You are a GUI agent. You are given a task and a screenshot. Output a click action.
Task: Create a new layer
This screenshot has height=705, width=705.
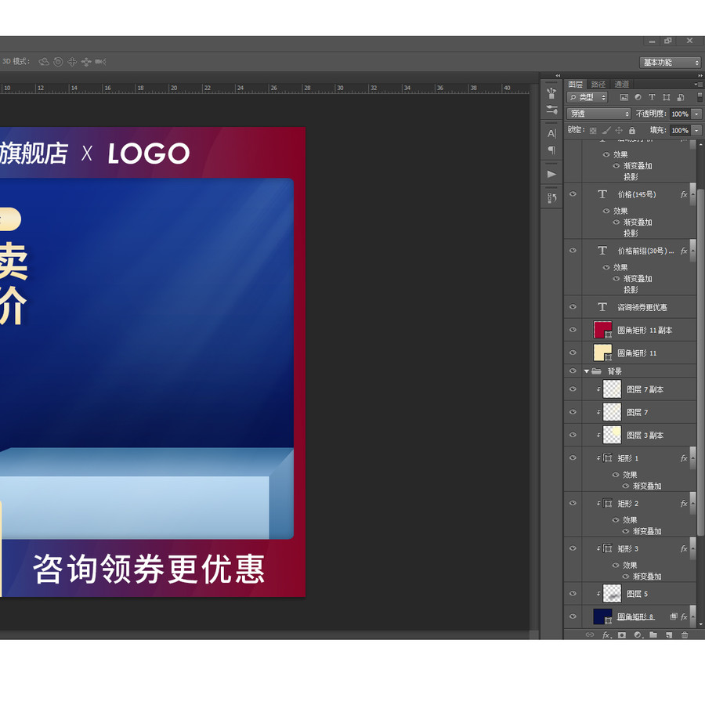[669, 634]
